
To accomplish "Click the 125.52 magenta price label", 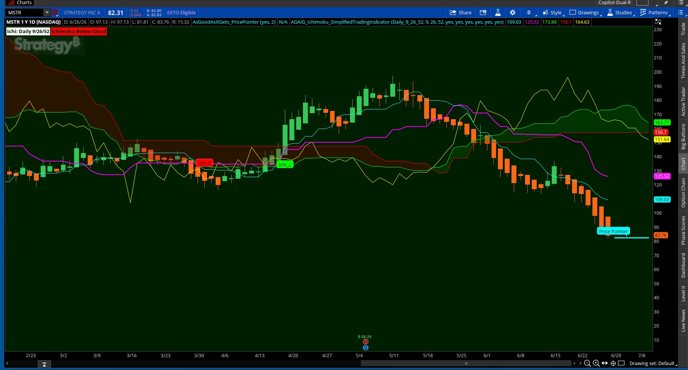I will click(662, 176).
